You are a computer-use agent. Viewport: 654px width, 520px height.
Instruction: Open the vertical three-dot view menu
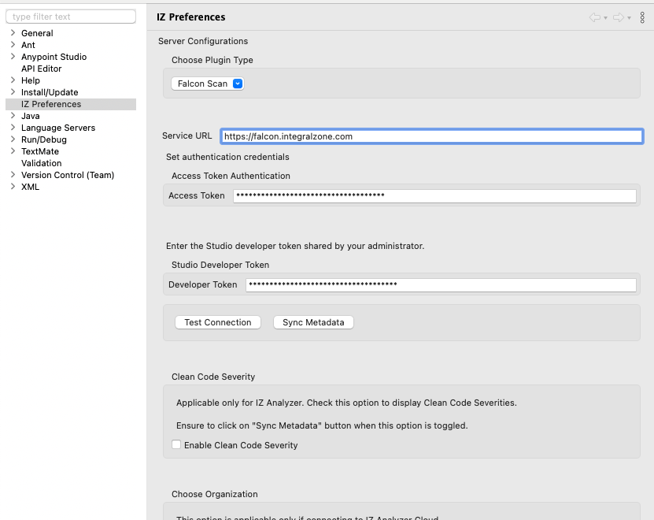coord(642,17)
